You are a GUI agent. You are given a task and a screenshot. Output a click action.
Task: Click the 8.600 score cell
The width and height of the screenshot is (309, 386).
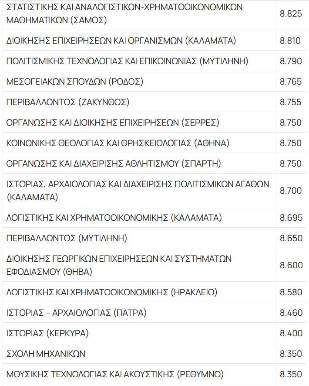pyautogui.click(x=291, y=265)
